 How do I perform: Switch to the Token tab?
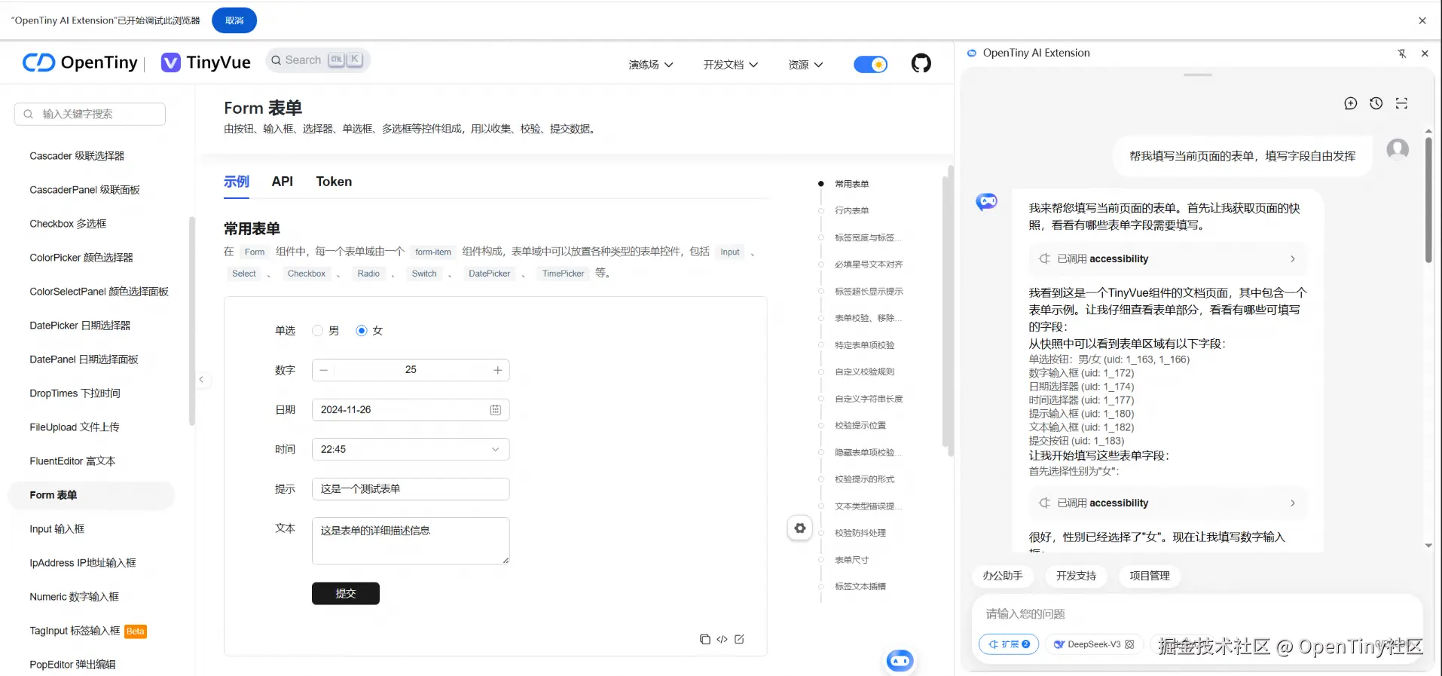click(x=334, y=182)
